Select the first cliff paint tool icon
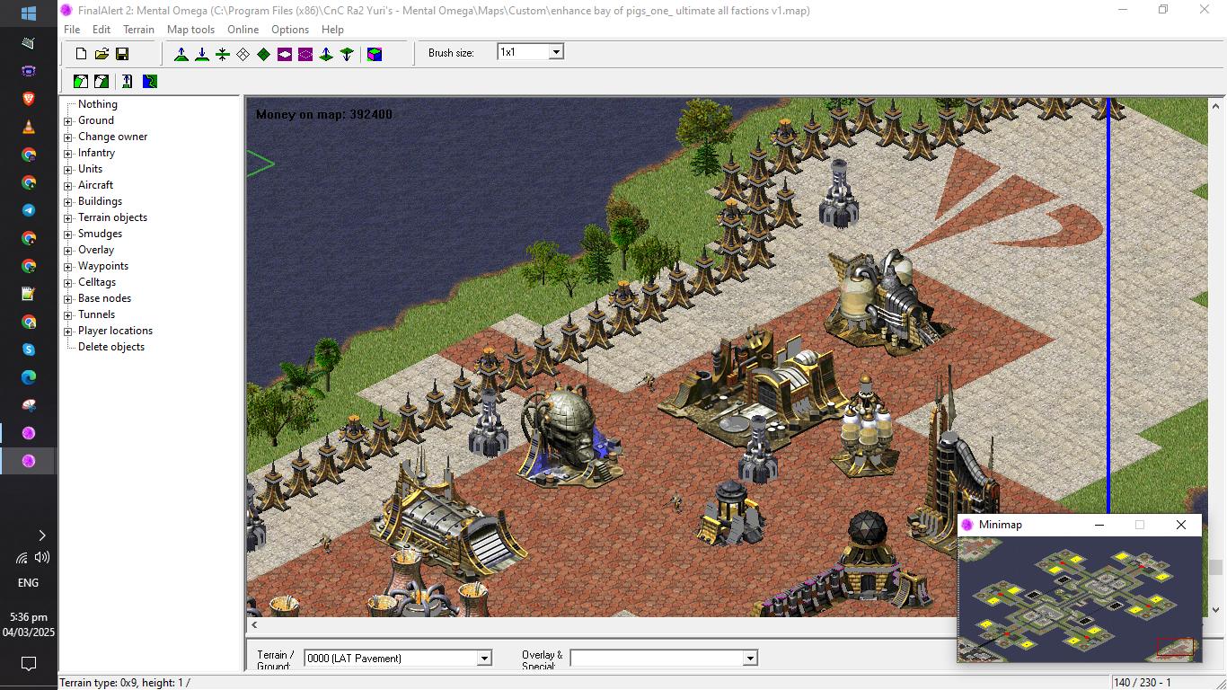 [x=81, y=81]
